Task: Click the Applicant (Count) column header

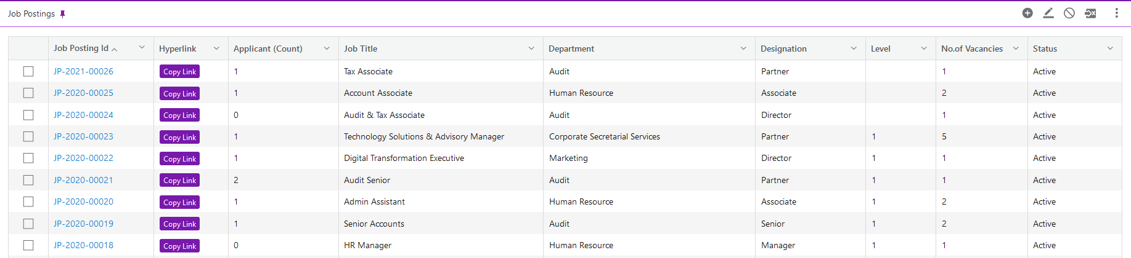Action: click(268, 49)
